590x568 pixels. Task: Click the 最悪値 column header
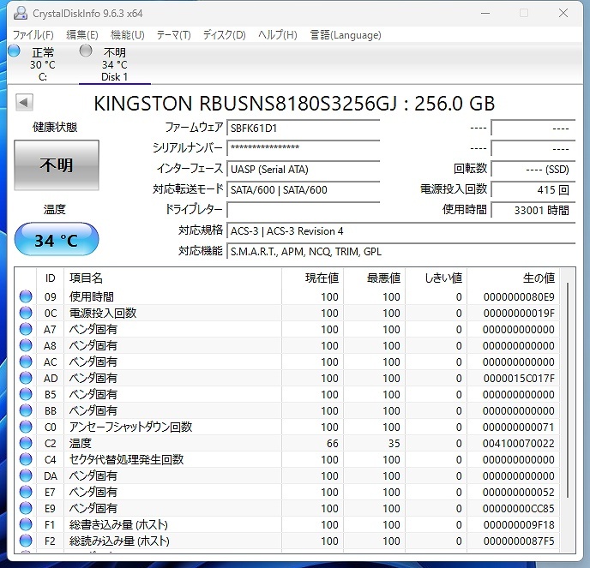click(375, 278)
